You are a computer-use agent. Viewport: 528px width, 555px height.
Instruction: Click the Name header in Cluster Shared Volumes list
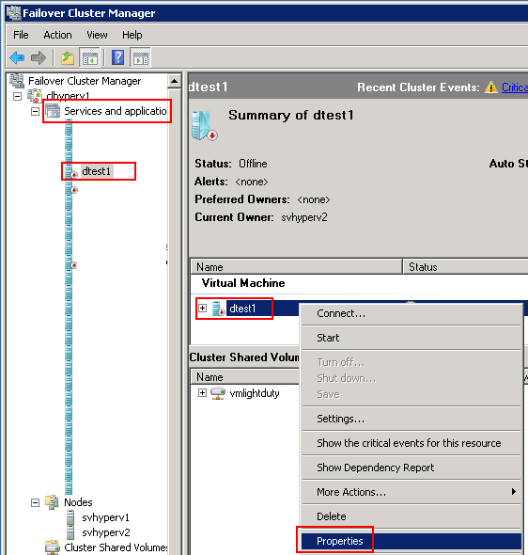[x=245, y=377]
